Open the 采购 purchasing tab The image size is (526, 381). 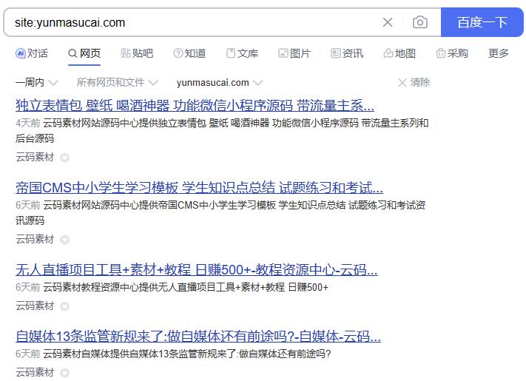(452, 53)
